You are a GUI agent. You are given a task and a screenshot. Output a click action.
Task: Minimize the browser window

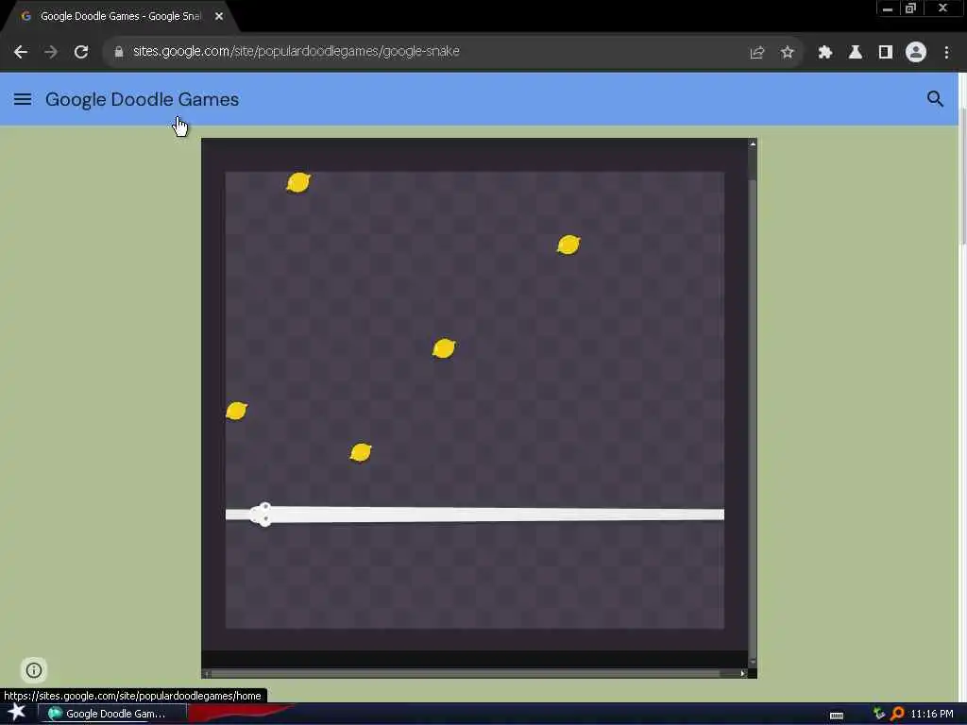pos(888,8)
